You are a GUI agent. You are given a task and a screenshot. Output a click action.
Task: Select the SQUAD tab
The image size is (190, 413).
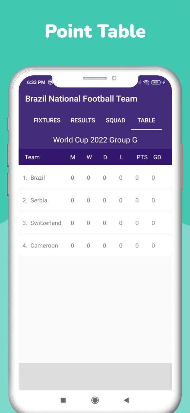click(115, 120)
